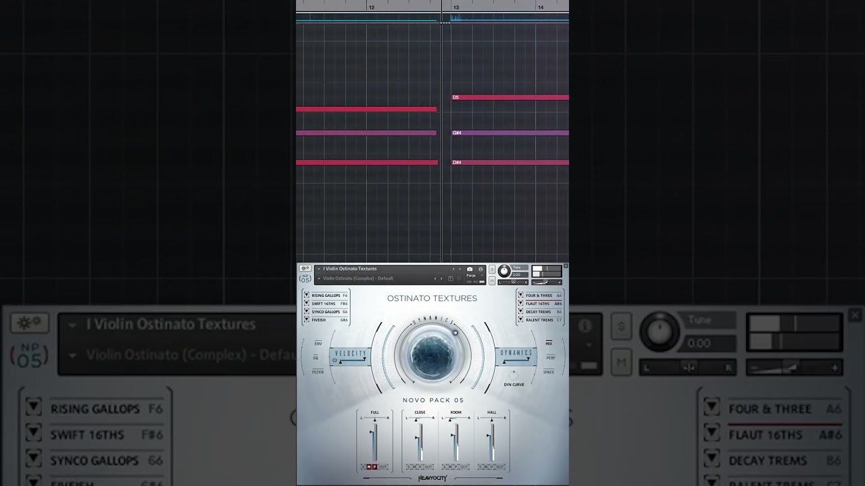Image resolution: width=865 pixels, height=486 pixels.
Task: Click the Velocity range slider
Action: pyautogui.click(x=353, y=360)
